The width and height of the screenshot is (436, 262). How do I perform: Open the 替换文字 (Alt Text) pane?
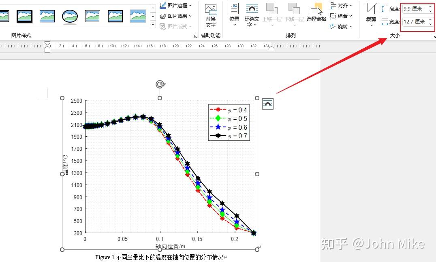click(211, 14)
